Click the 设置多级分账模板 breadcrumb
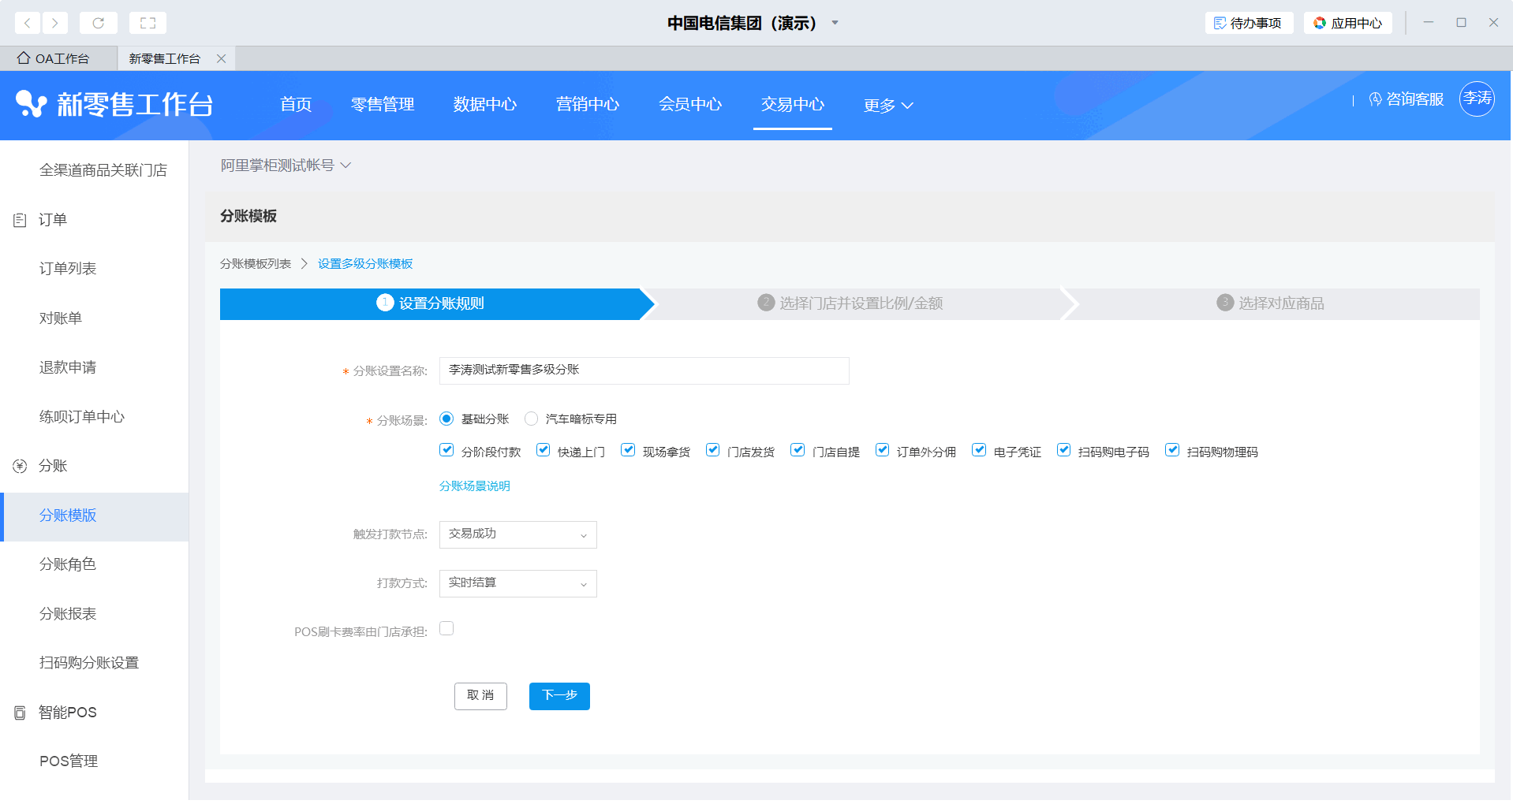1513x804 pixels. (x=365, y=264)
